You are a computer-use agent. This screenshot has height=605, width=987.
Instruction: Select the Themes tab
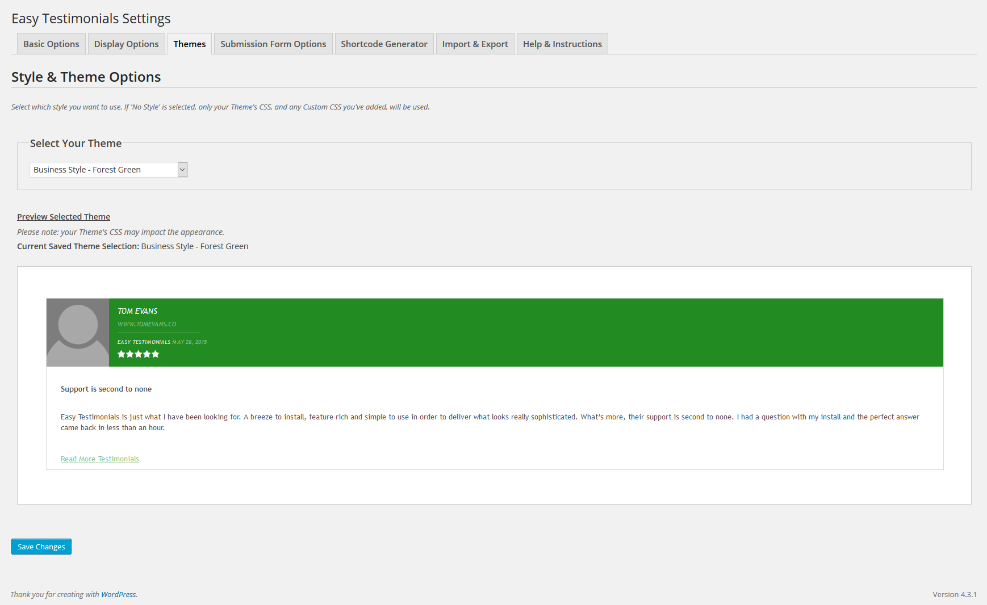tap(190, 44)
